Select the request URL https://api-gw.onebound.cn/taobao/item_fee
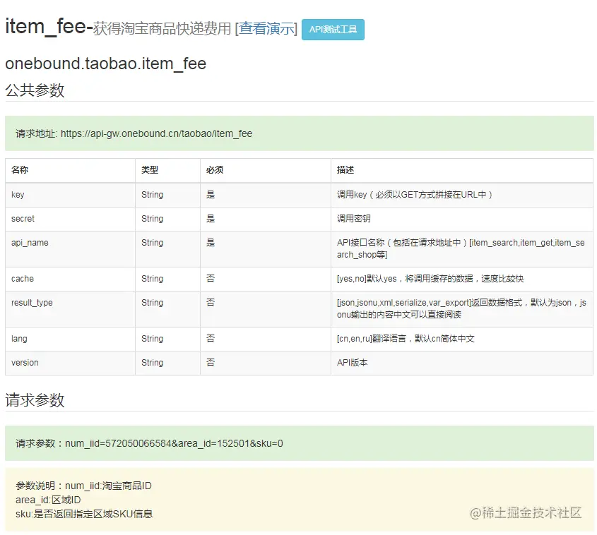 pyautogui.click(x=156, y=133)
